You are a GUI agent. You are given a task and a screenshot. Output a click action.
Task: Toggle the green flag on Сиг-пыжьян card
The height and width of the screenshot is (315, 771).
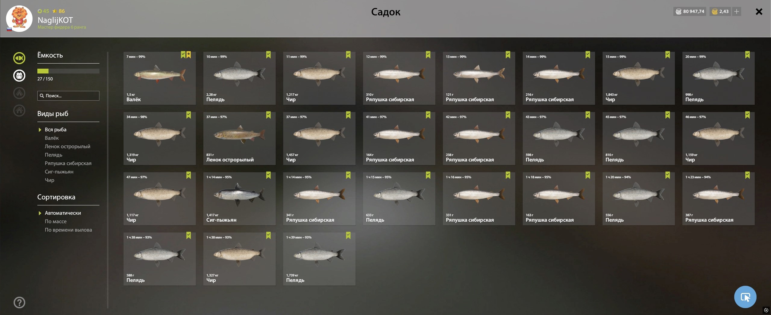pos(268,175)
